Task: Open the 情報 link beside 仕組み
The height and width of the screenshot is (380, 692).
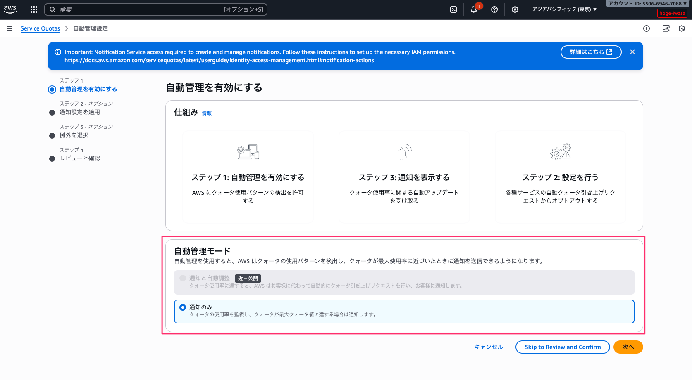Action: click(207, 113)
